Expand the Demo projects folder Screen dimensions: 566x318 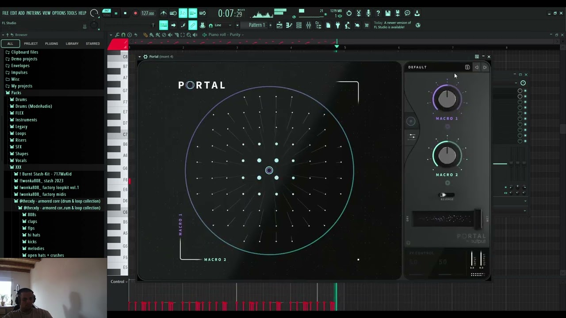[x=24, y=59]
